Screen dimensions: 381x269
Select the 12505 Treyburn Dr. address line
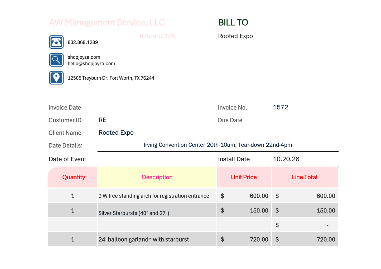111,78
